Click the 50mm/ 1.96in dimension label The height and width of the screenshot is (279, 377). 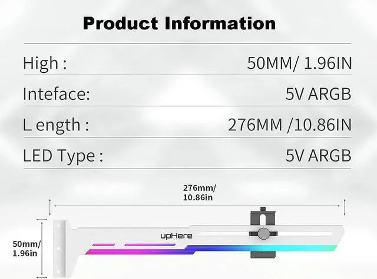click(27, 248)
